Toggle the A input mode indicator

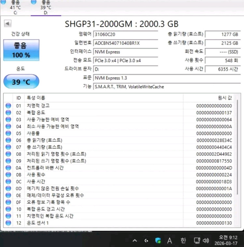[169, 240]
